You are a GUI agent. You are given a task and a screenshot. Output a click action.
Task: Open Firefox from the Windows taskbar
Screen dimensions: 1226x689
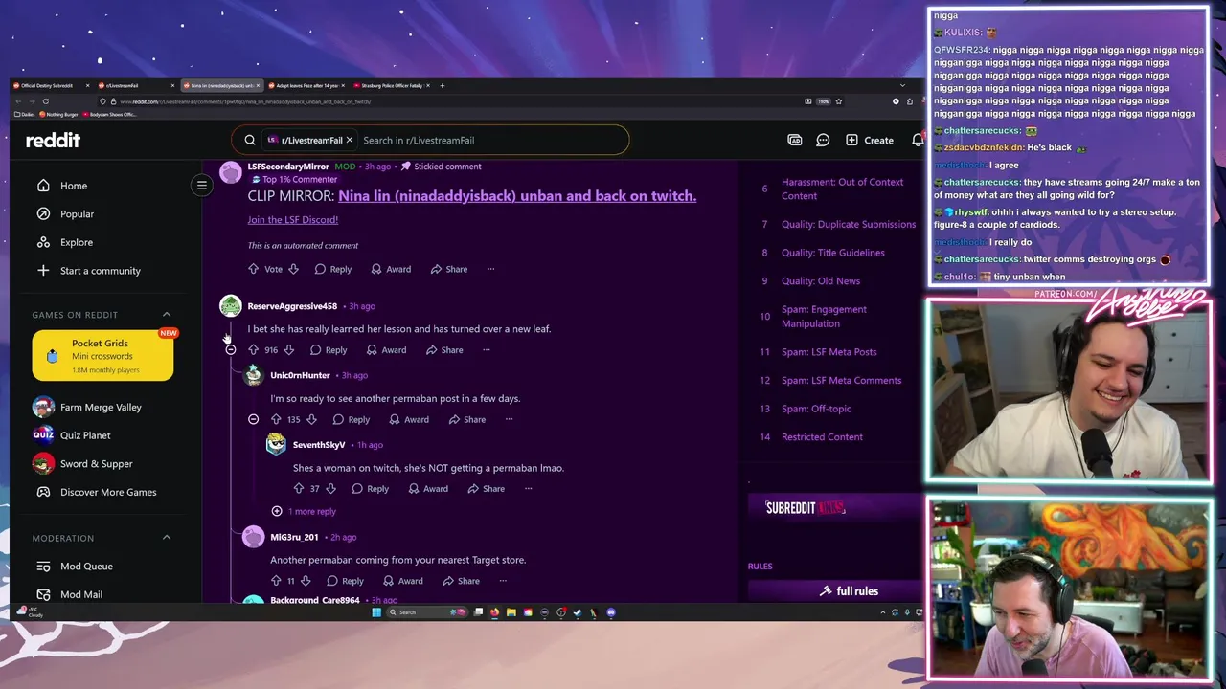(494, 612)
